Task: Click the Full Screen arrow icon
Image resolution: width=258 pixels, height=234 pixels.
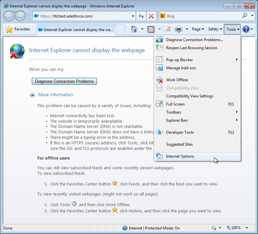Action: (159, 104)
